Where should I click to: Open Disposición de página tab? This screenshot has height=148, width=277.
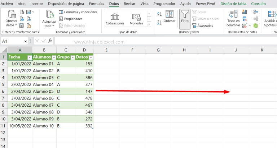[x=66, y=4]
